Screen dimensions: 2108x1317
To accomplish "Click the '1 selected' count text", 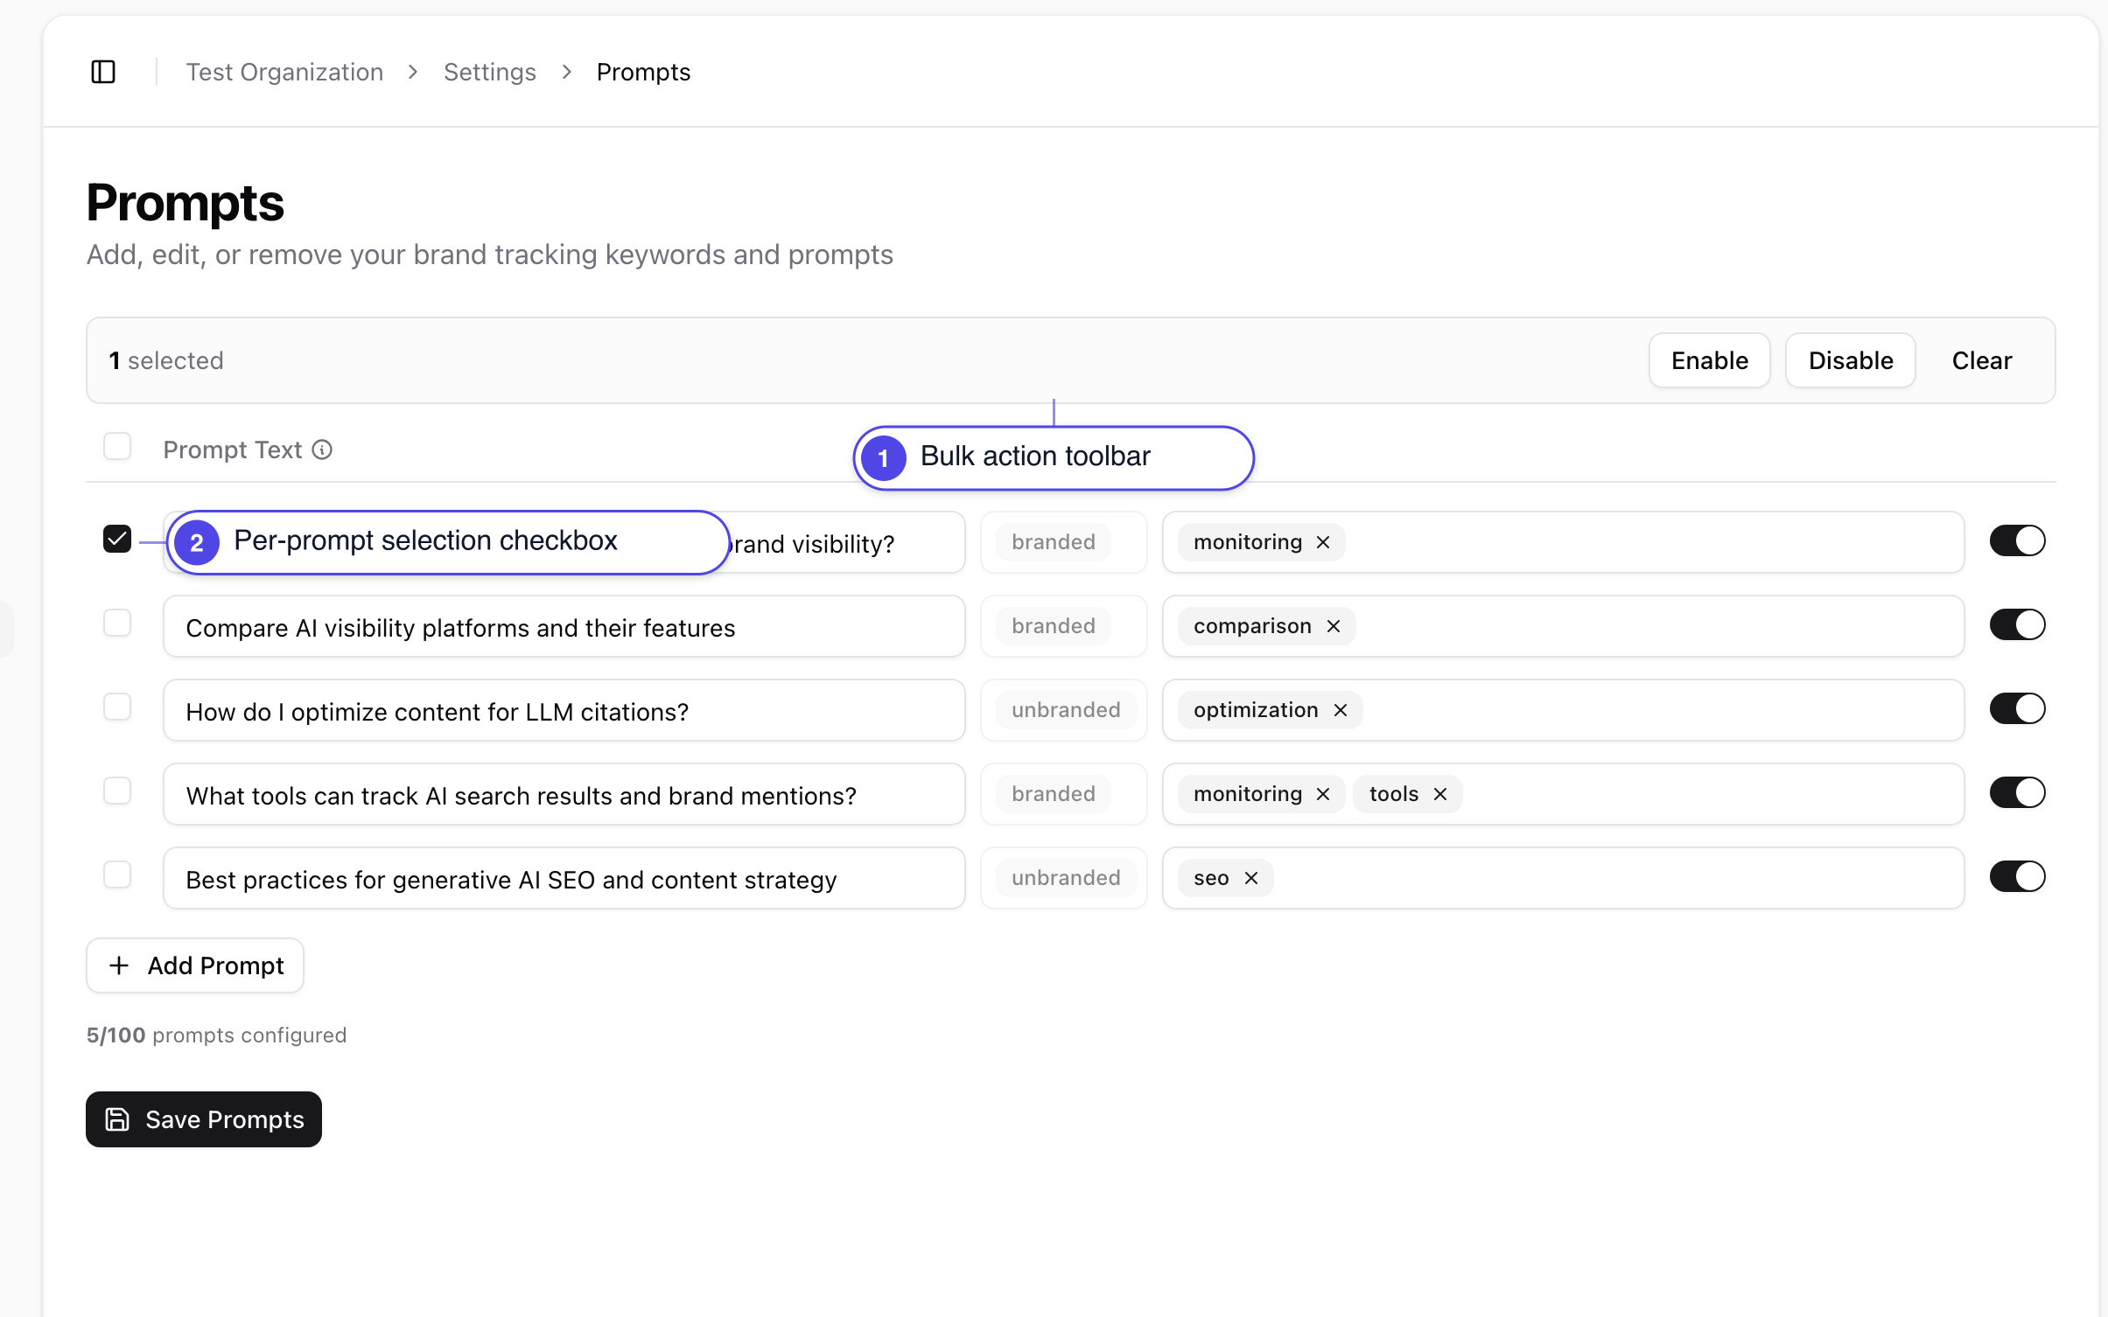I will (166, 360).
